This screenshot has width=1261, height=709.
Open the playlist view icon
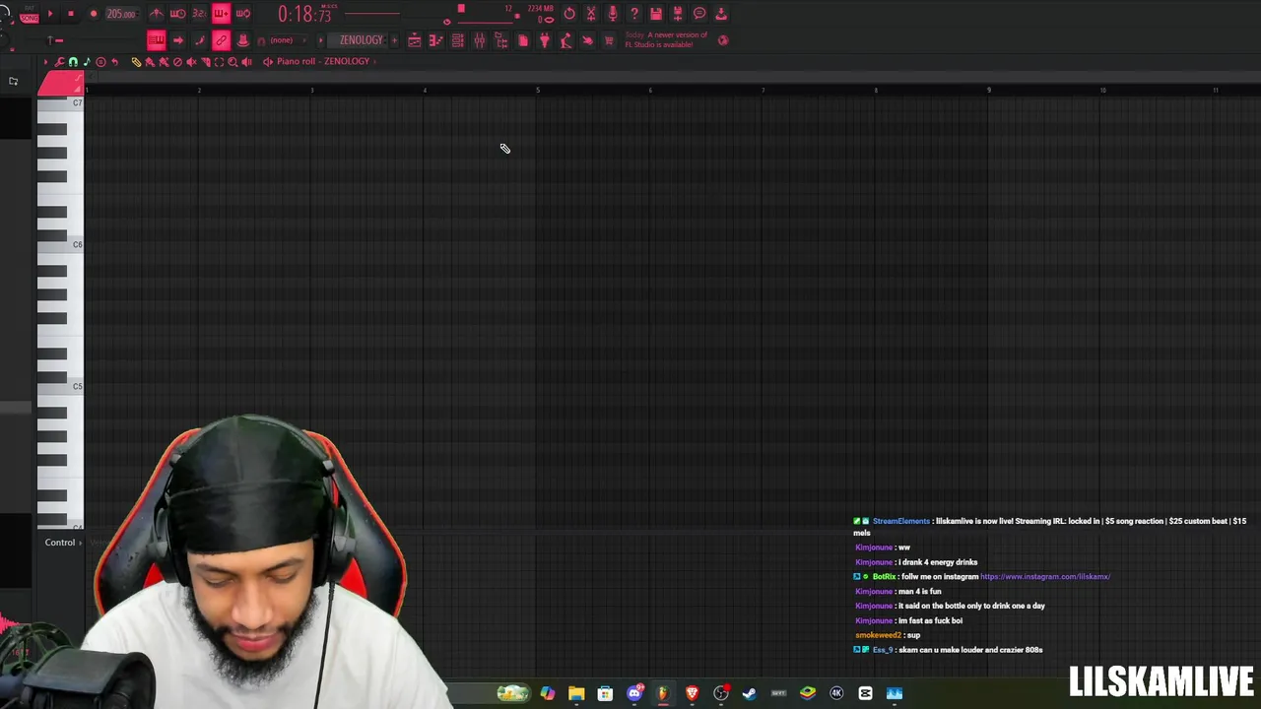[x=415, y=40]
